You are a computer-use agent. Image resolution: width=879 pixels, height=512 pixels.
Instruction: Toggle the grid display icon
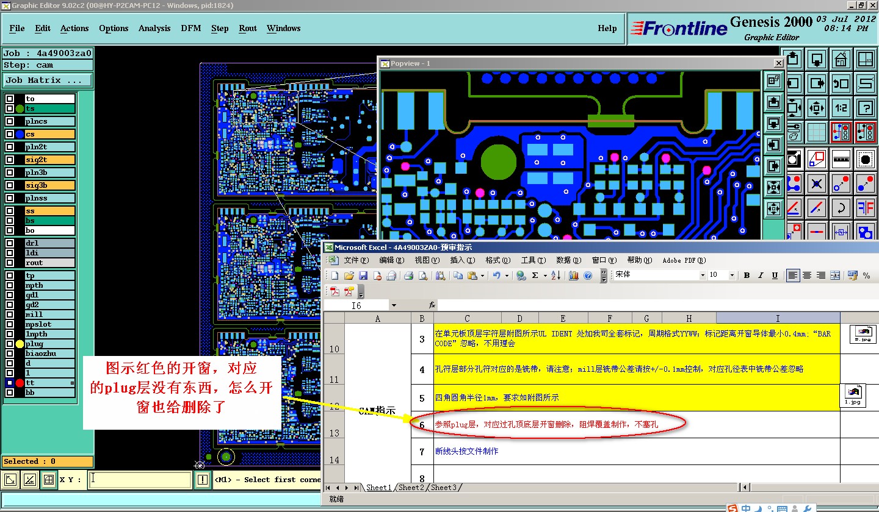pos(817,132)
